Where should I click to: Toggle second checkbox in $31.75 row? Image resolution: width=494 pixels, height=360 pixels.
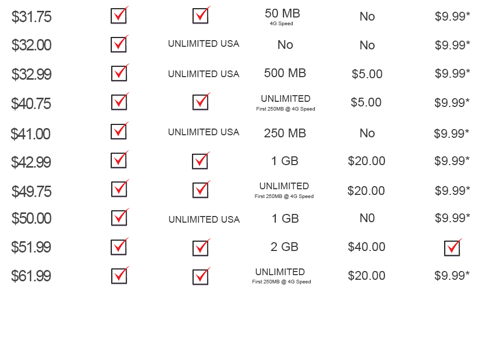(200, 16)
